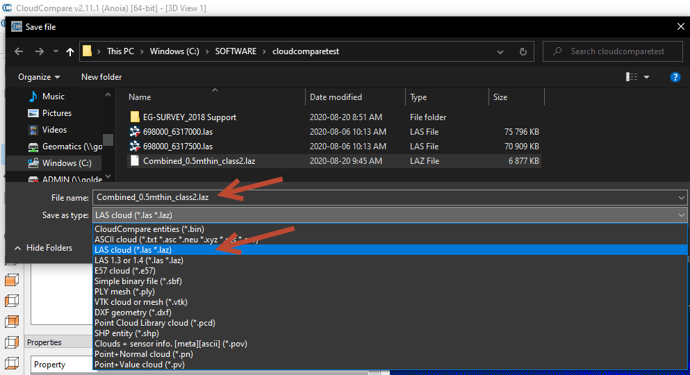This screenshot has width=690, height=375.
Task: Select the Combined_0.5mthin_class2.laz file
Action: pos(199,161)
